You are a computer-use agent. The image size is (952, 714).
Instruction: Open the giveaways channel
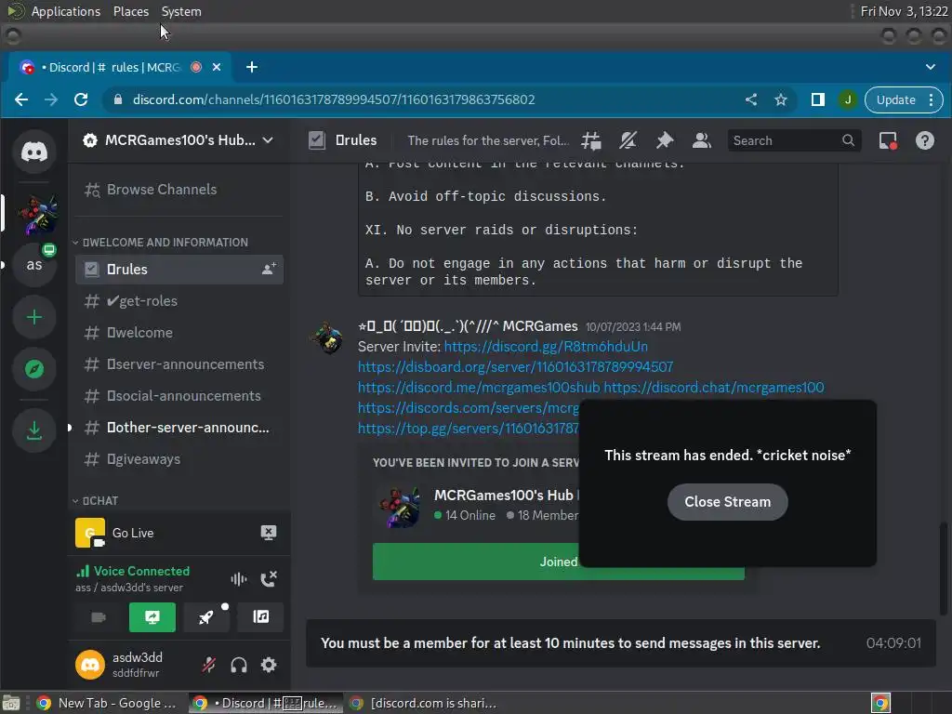click(x=179, y=459)
